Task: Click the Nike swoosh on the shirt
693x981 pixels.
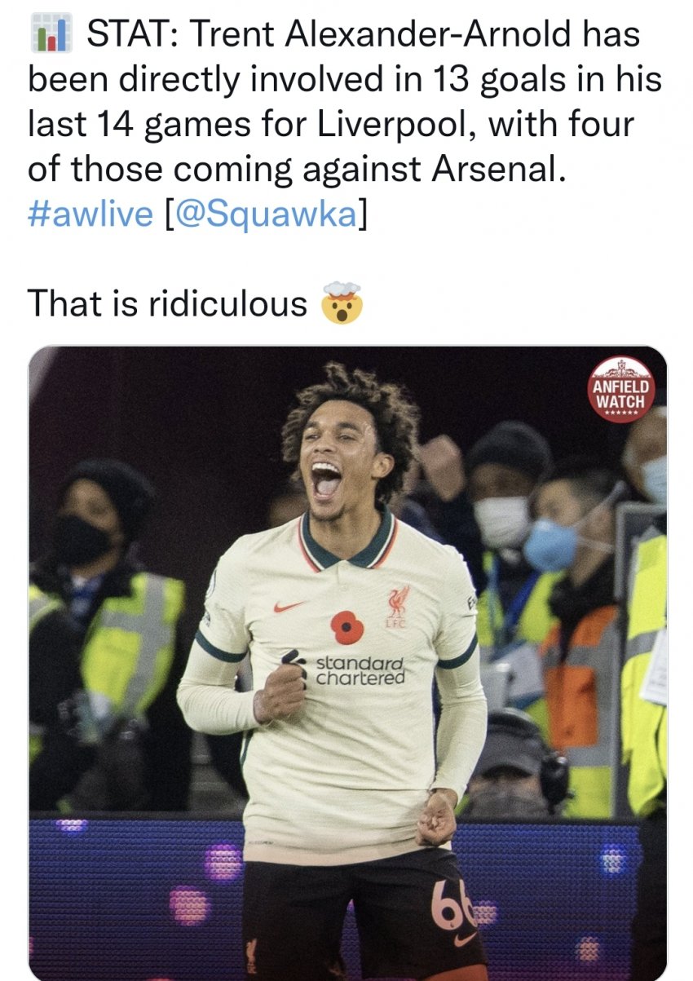Action: coord(290,606)
